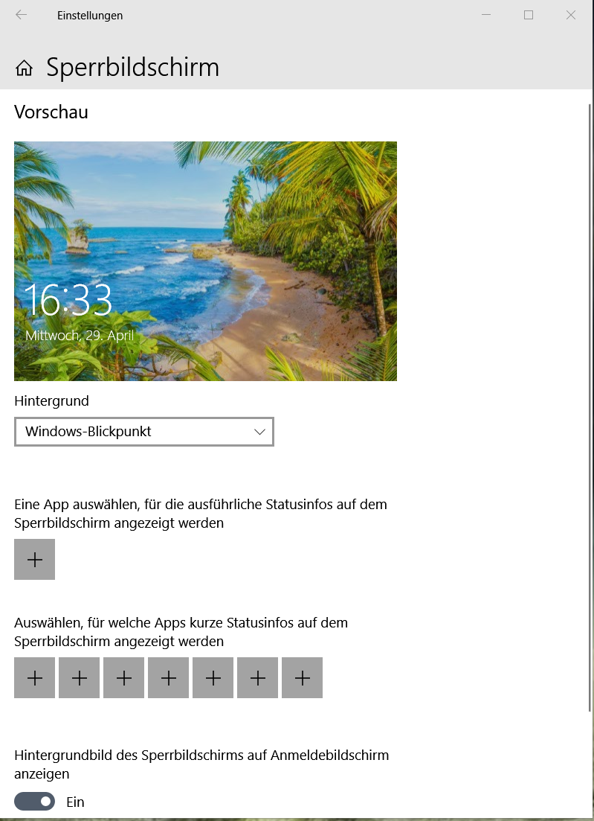The image size is (594, 821).
Task: Open the Hintergrund dropdown
Action: (x=143, y=432)
